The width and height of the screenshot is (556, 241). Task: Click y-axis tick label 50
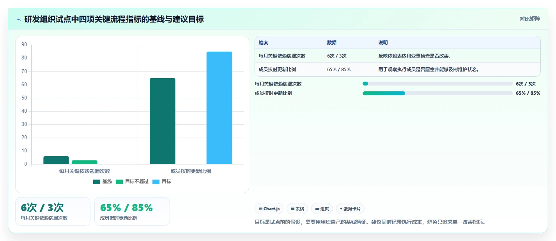coord(24,98)
